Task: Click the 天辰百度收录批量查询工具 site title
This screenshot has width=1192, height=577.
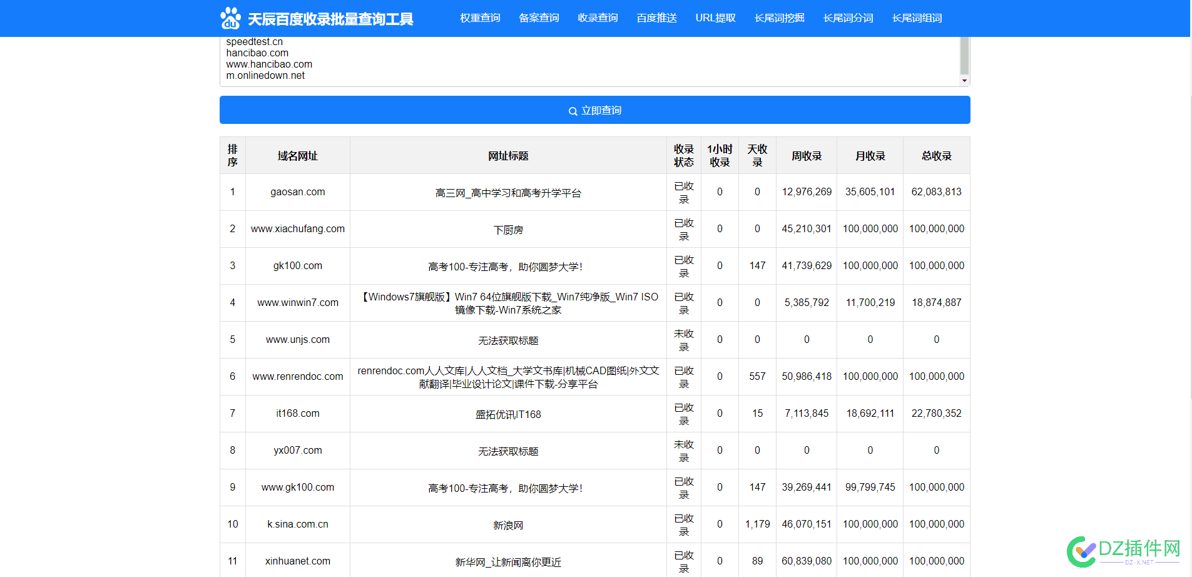Action: [330, 19]
